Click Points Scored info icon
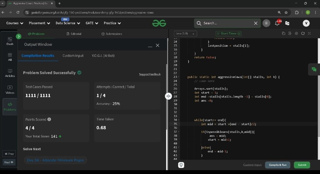Screen dimensions: 320x174 pos(49,119)
